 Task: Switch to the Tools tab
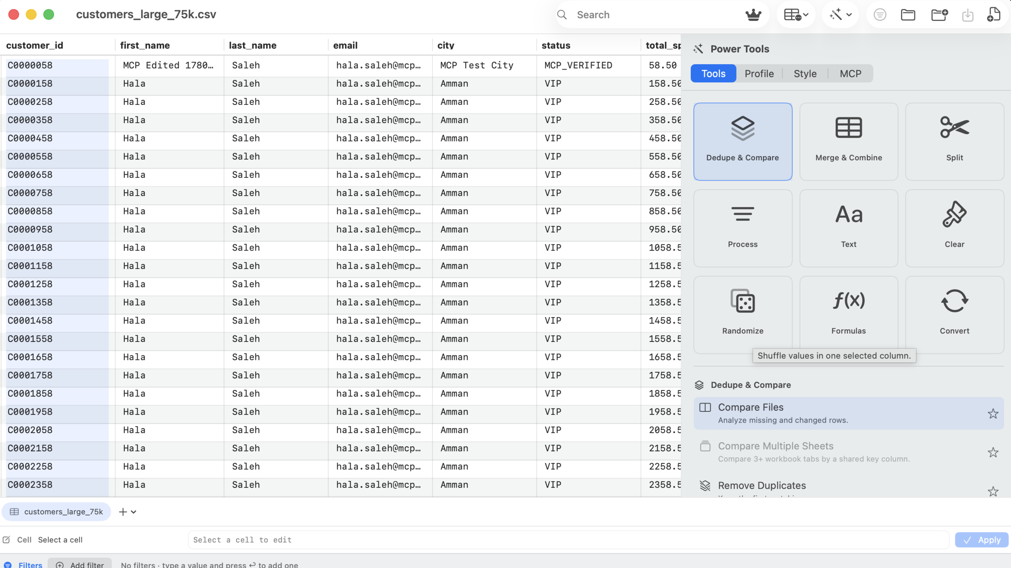[x=713, y=74]
